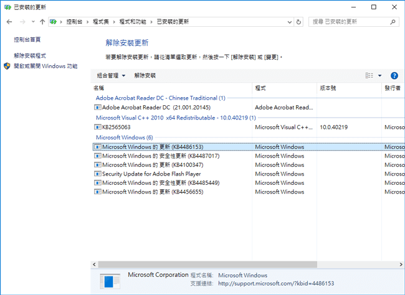Click the 已安裝的更新 breadcrumb item
Image resolution: width=405 pixels, height=295 pixels.
(173, 22)
